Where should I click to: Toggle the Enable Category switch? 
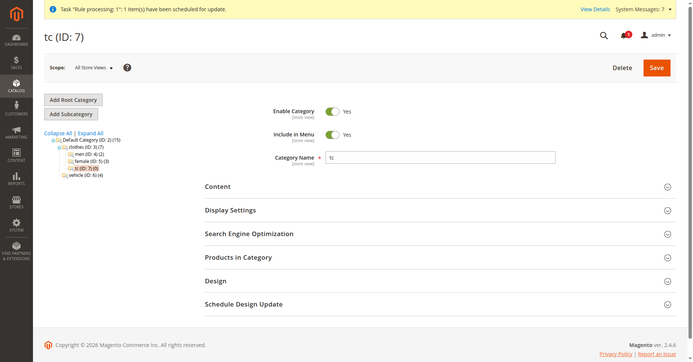(332, 112)
